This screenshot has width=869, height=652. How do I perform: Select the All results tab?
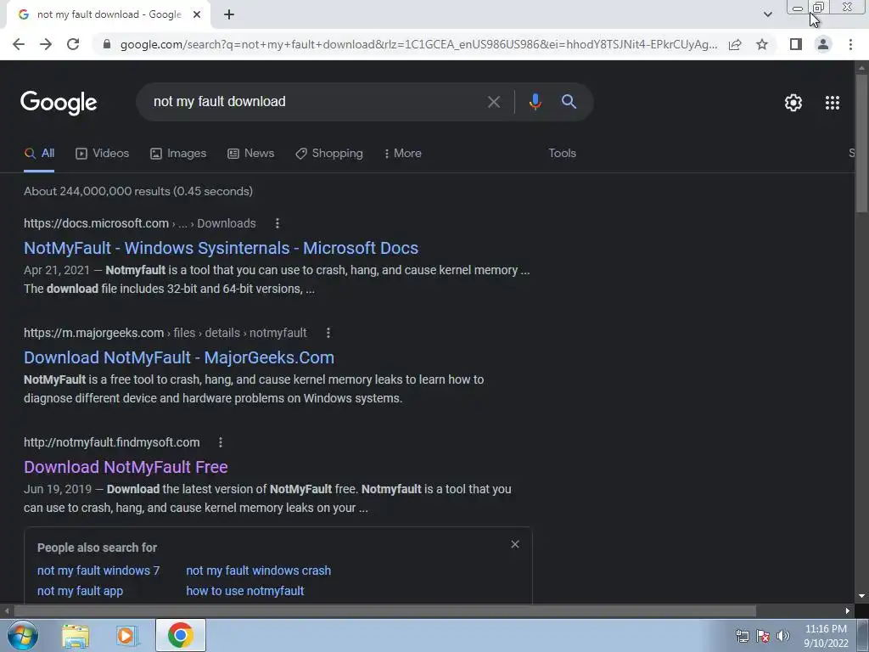click(39, 154)
